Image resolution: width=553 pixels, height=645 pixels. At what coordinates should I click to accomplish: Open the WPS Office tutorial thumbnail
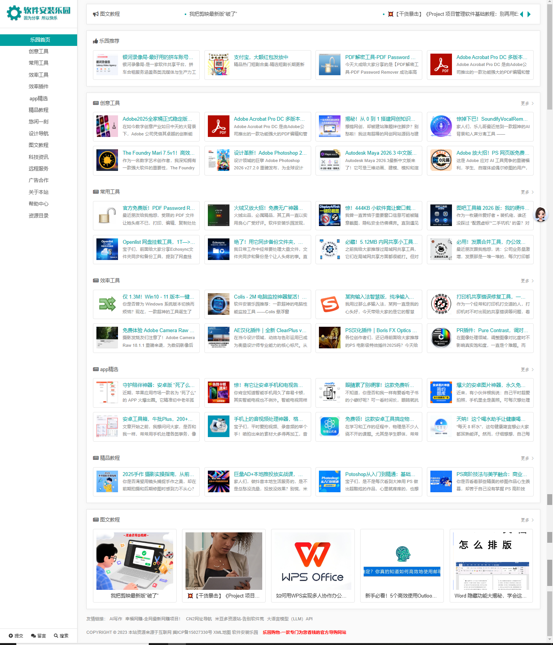click(312, 561)
